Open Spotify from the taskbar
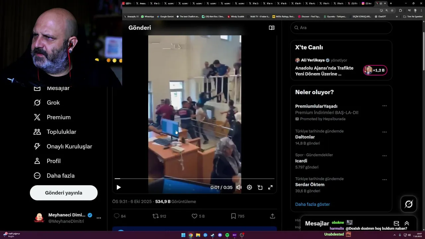Screen dimensions: 425x239 coord(227,235)
